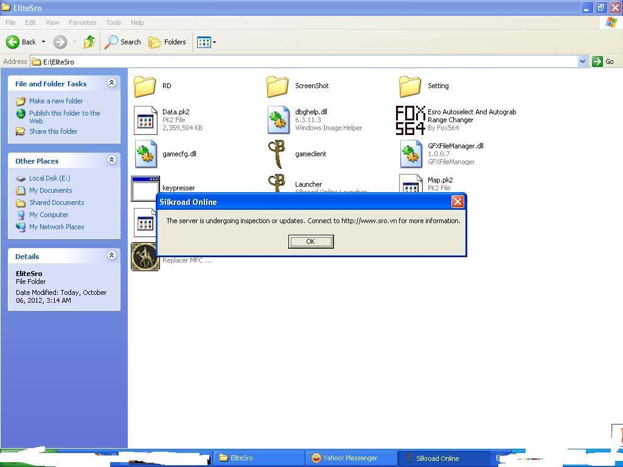Select the Map.pk2 file name
Image resolution: width=623 pixels, height=467 pixels.
[440, 180]
